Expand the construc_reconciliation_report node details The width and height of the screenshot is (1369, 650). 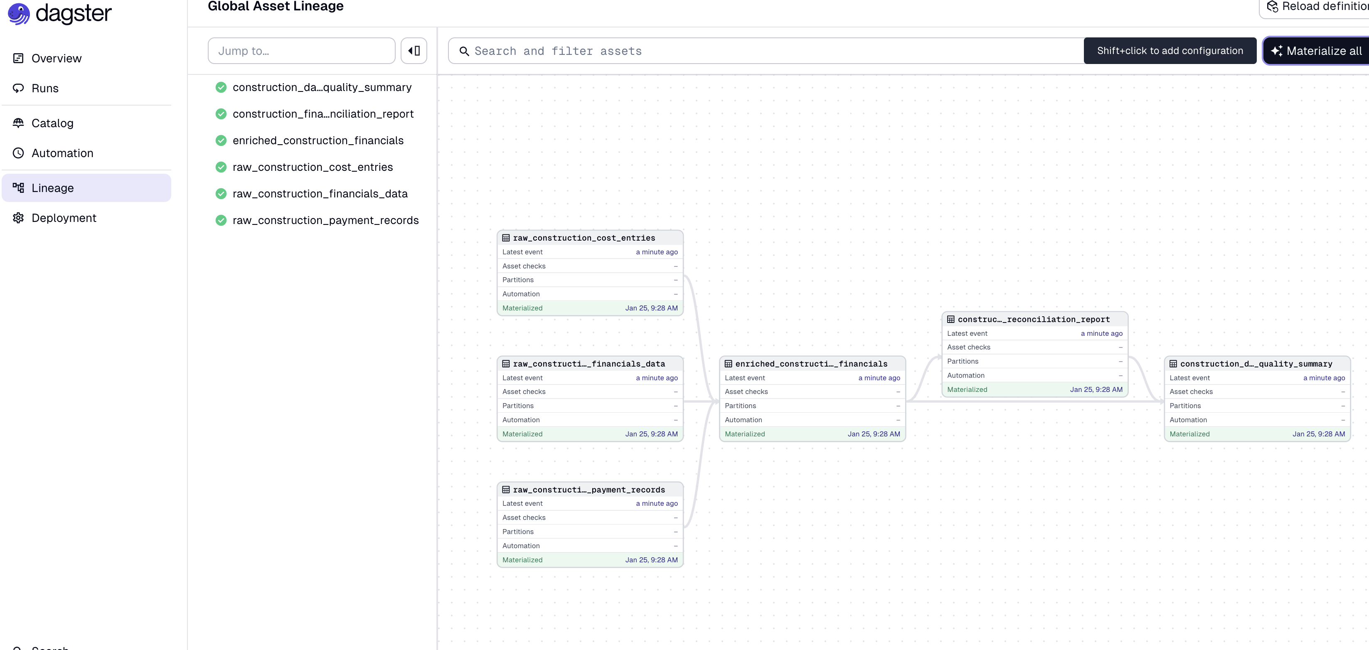click(x=1034, y=319)
